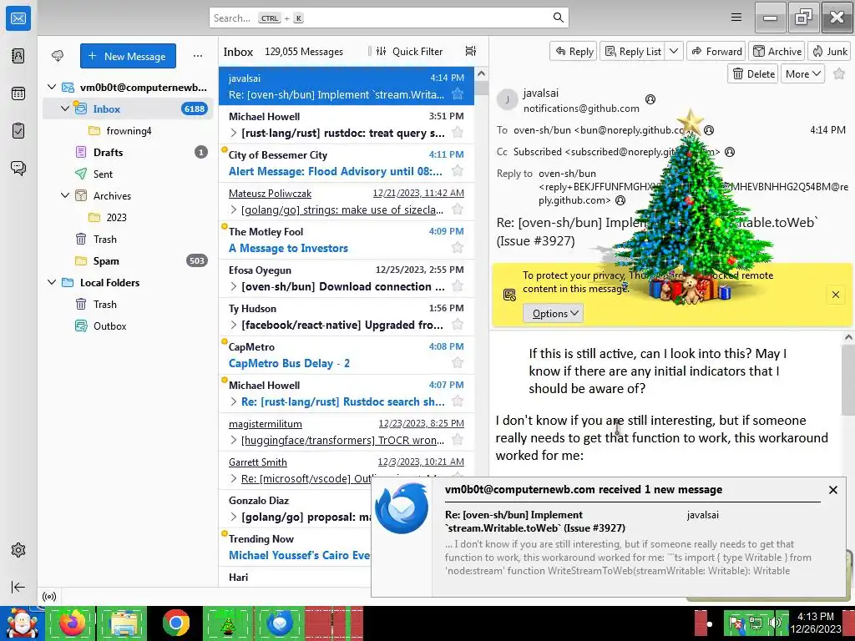This screenshot has height=641, width=855.
Task: Open remote content Options dropdown
Action: click(554, 314)
